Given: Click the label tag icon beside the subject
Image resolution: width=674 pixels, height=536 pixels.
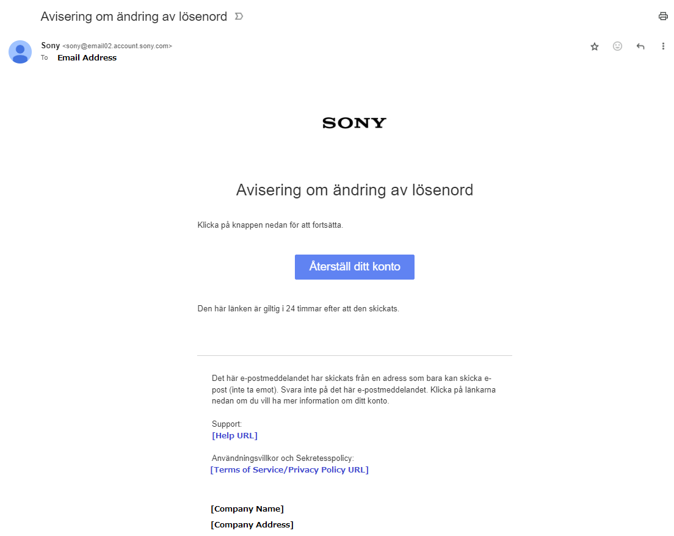Looking at the screenshot, I should (x=237, y=16).
